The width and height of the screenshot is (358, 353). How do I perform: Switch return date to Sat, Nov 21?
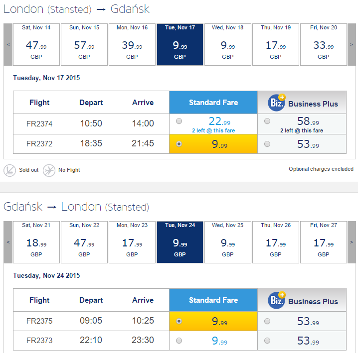point(36,242)
